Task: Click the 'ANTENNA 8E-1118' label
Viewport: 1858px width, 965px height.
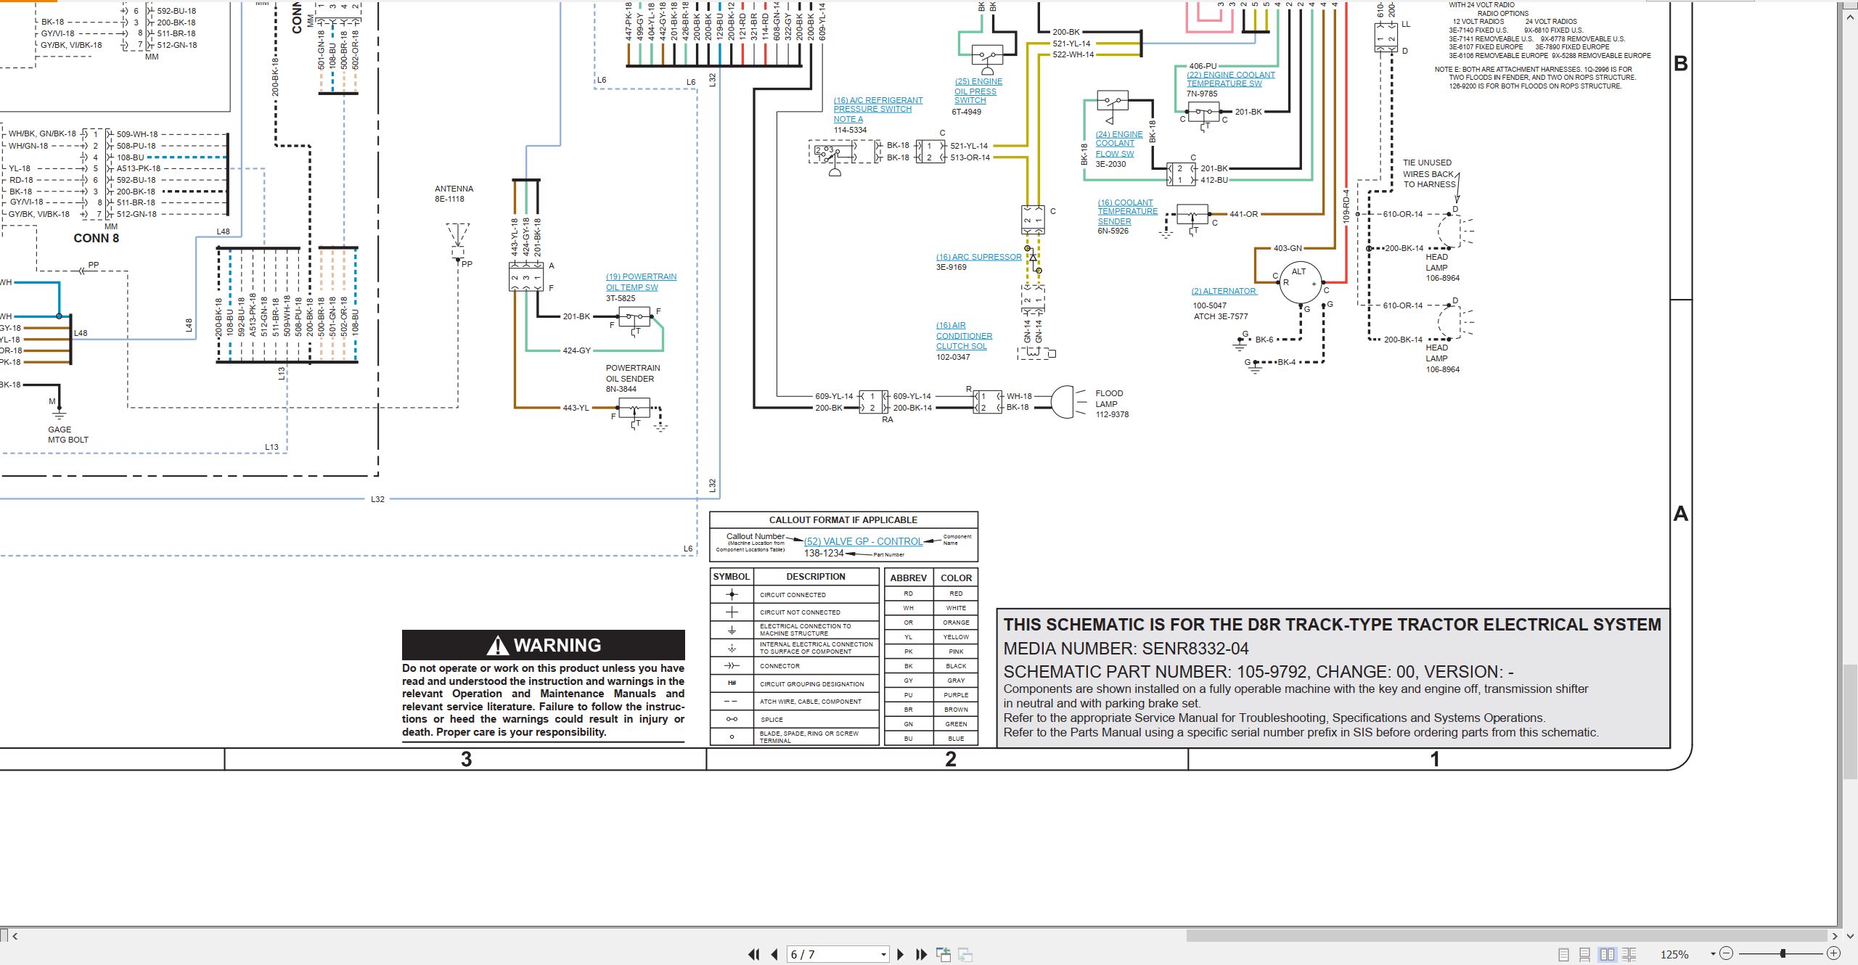Action: point(454,194)
